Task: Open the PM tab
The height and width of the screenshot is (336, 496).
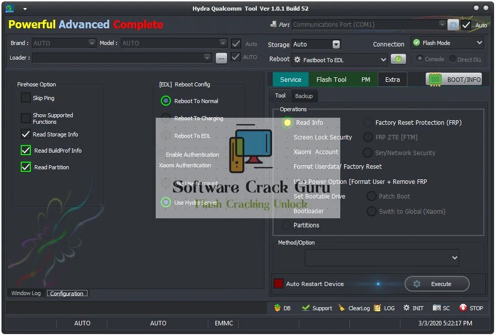Action: [366, 79]
